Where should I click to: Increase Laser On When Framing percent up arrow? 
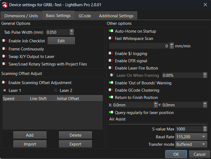coord(205,74)
